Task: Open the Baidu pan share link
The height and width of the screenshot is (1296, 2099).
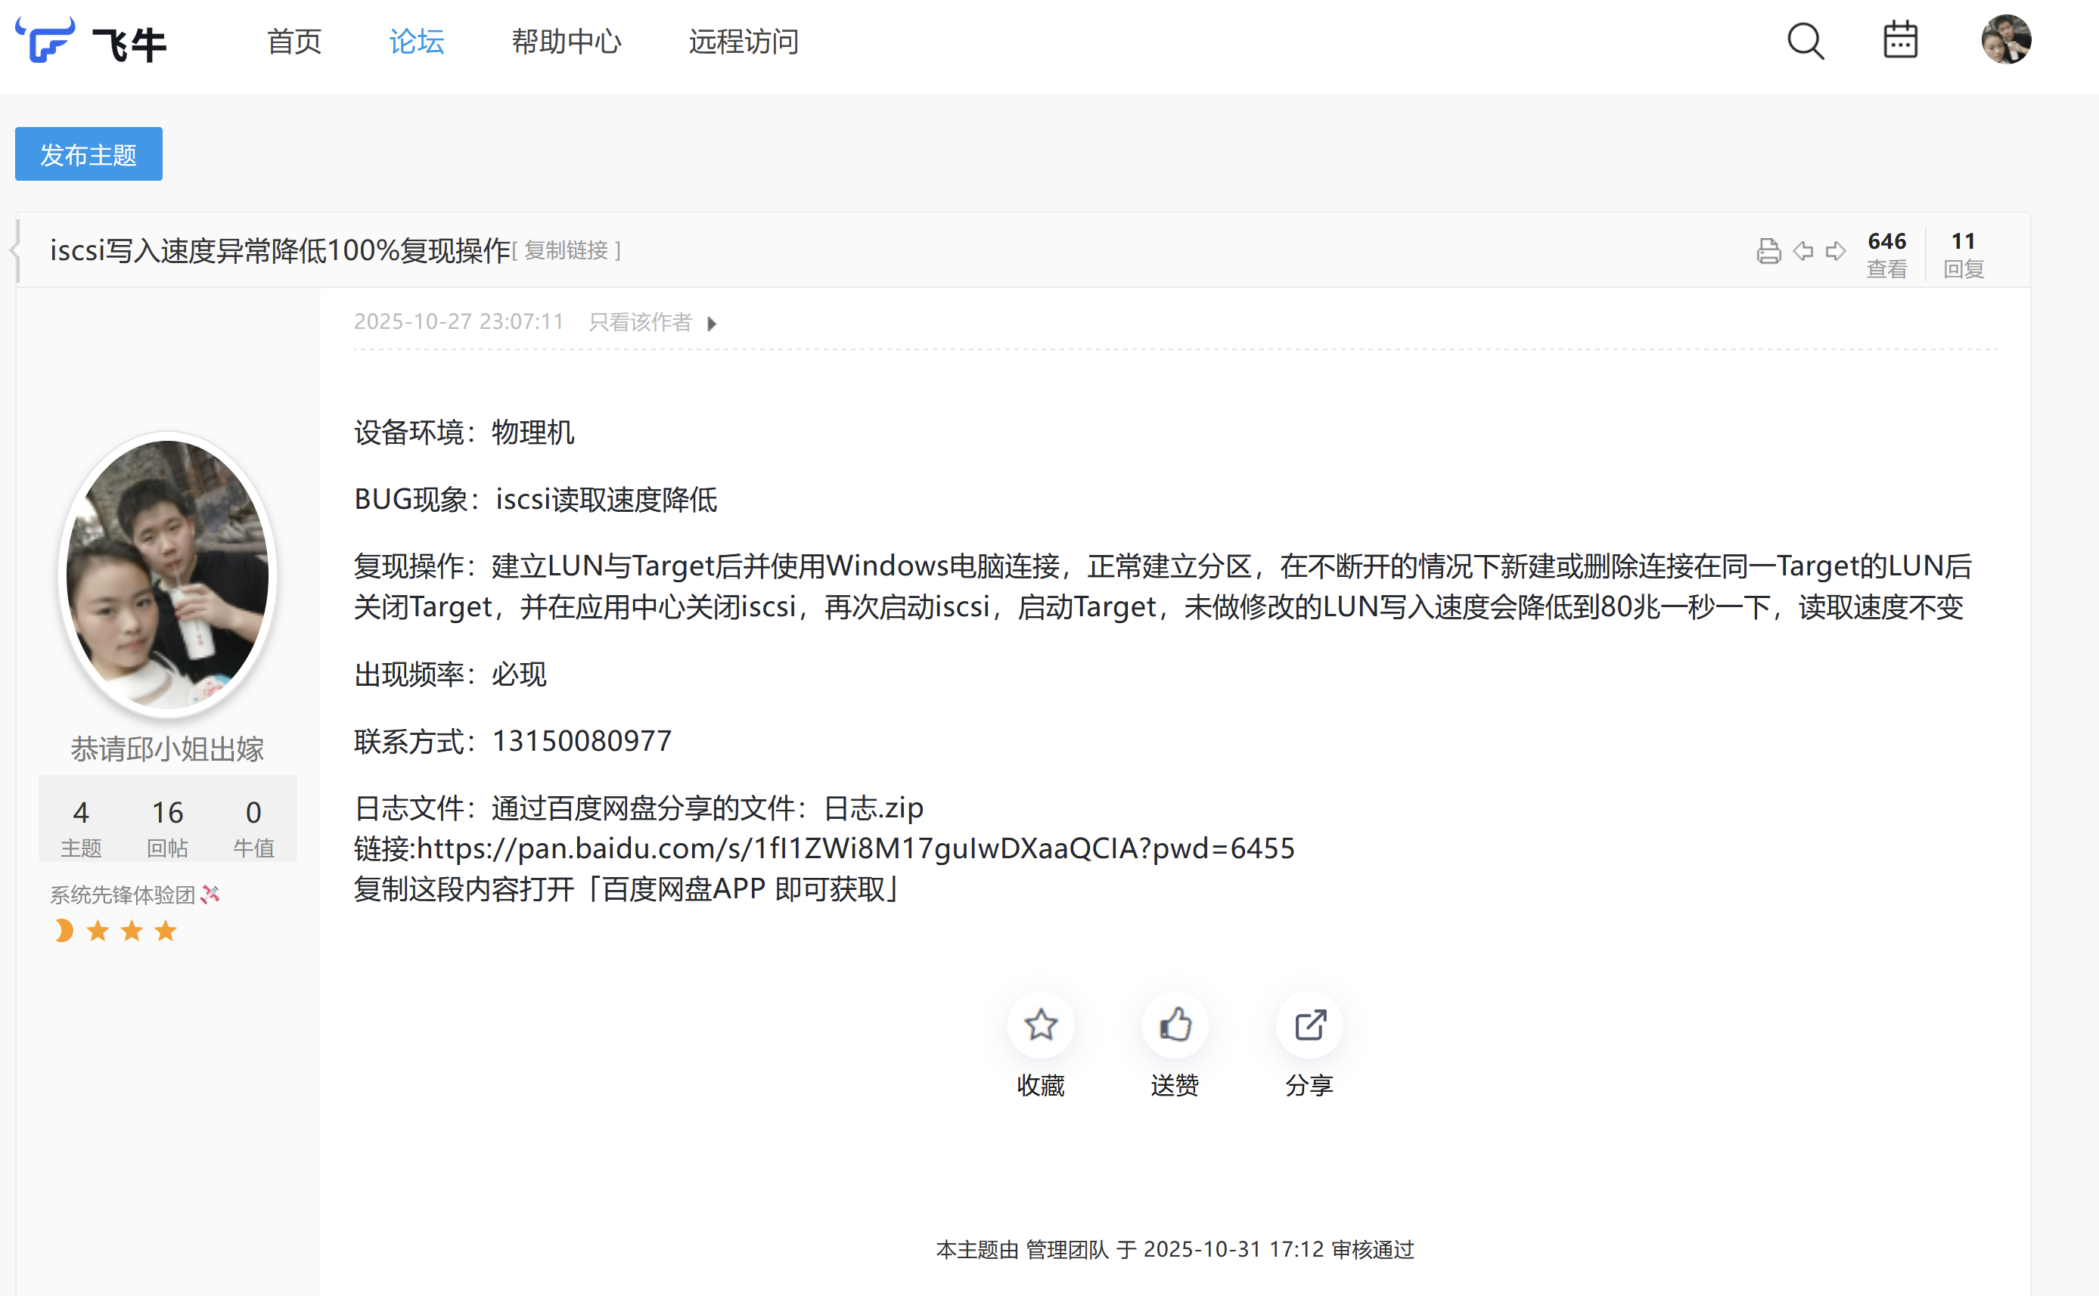Action: 858,848
